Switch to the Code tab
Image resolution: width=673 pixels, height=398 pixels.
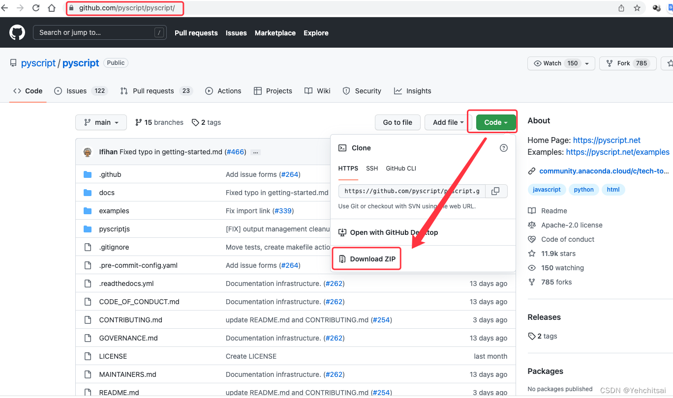(x=28, y=91)
